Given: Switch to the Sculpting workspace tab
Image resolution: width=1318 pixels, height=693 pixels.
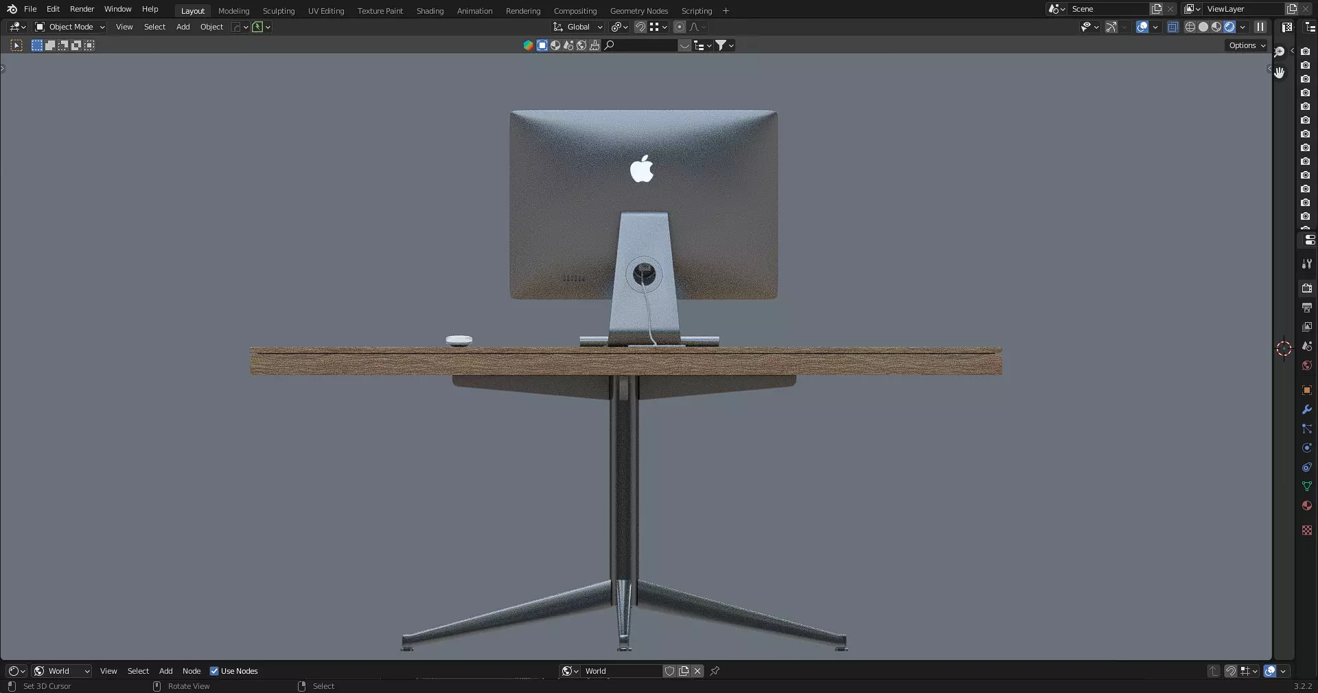Looking at the screenshot, I should coord(279,11).
